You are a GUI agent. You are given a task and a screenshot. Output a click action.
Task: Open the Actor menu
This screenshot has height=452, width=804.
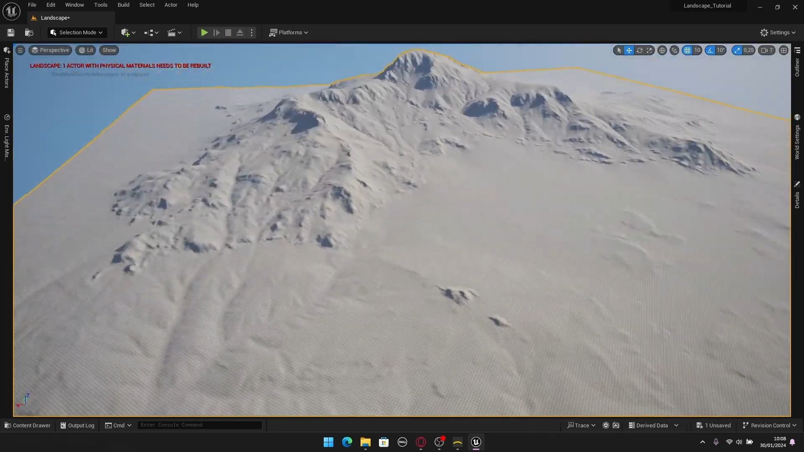click(170, 5)
